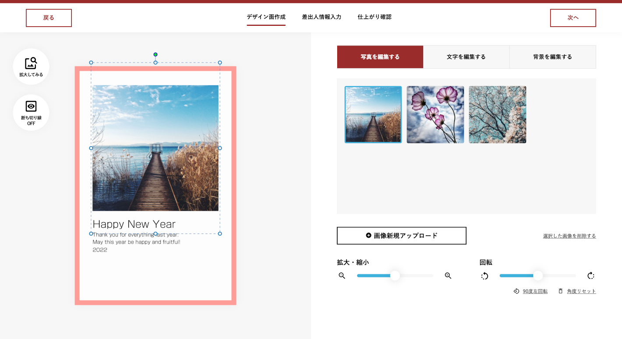Click the 次へ button

573,17
